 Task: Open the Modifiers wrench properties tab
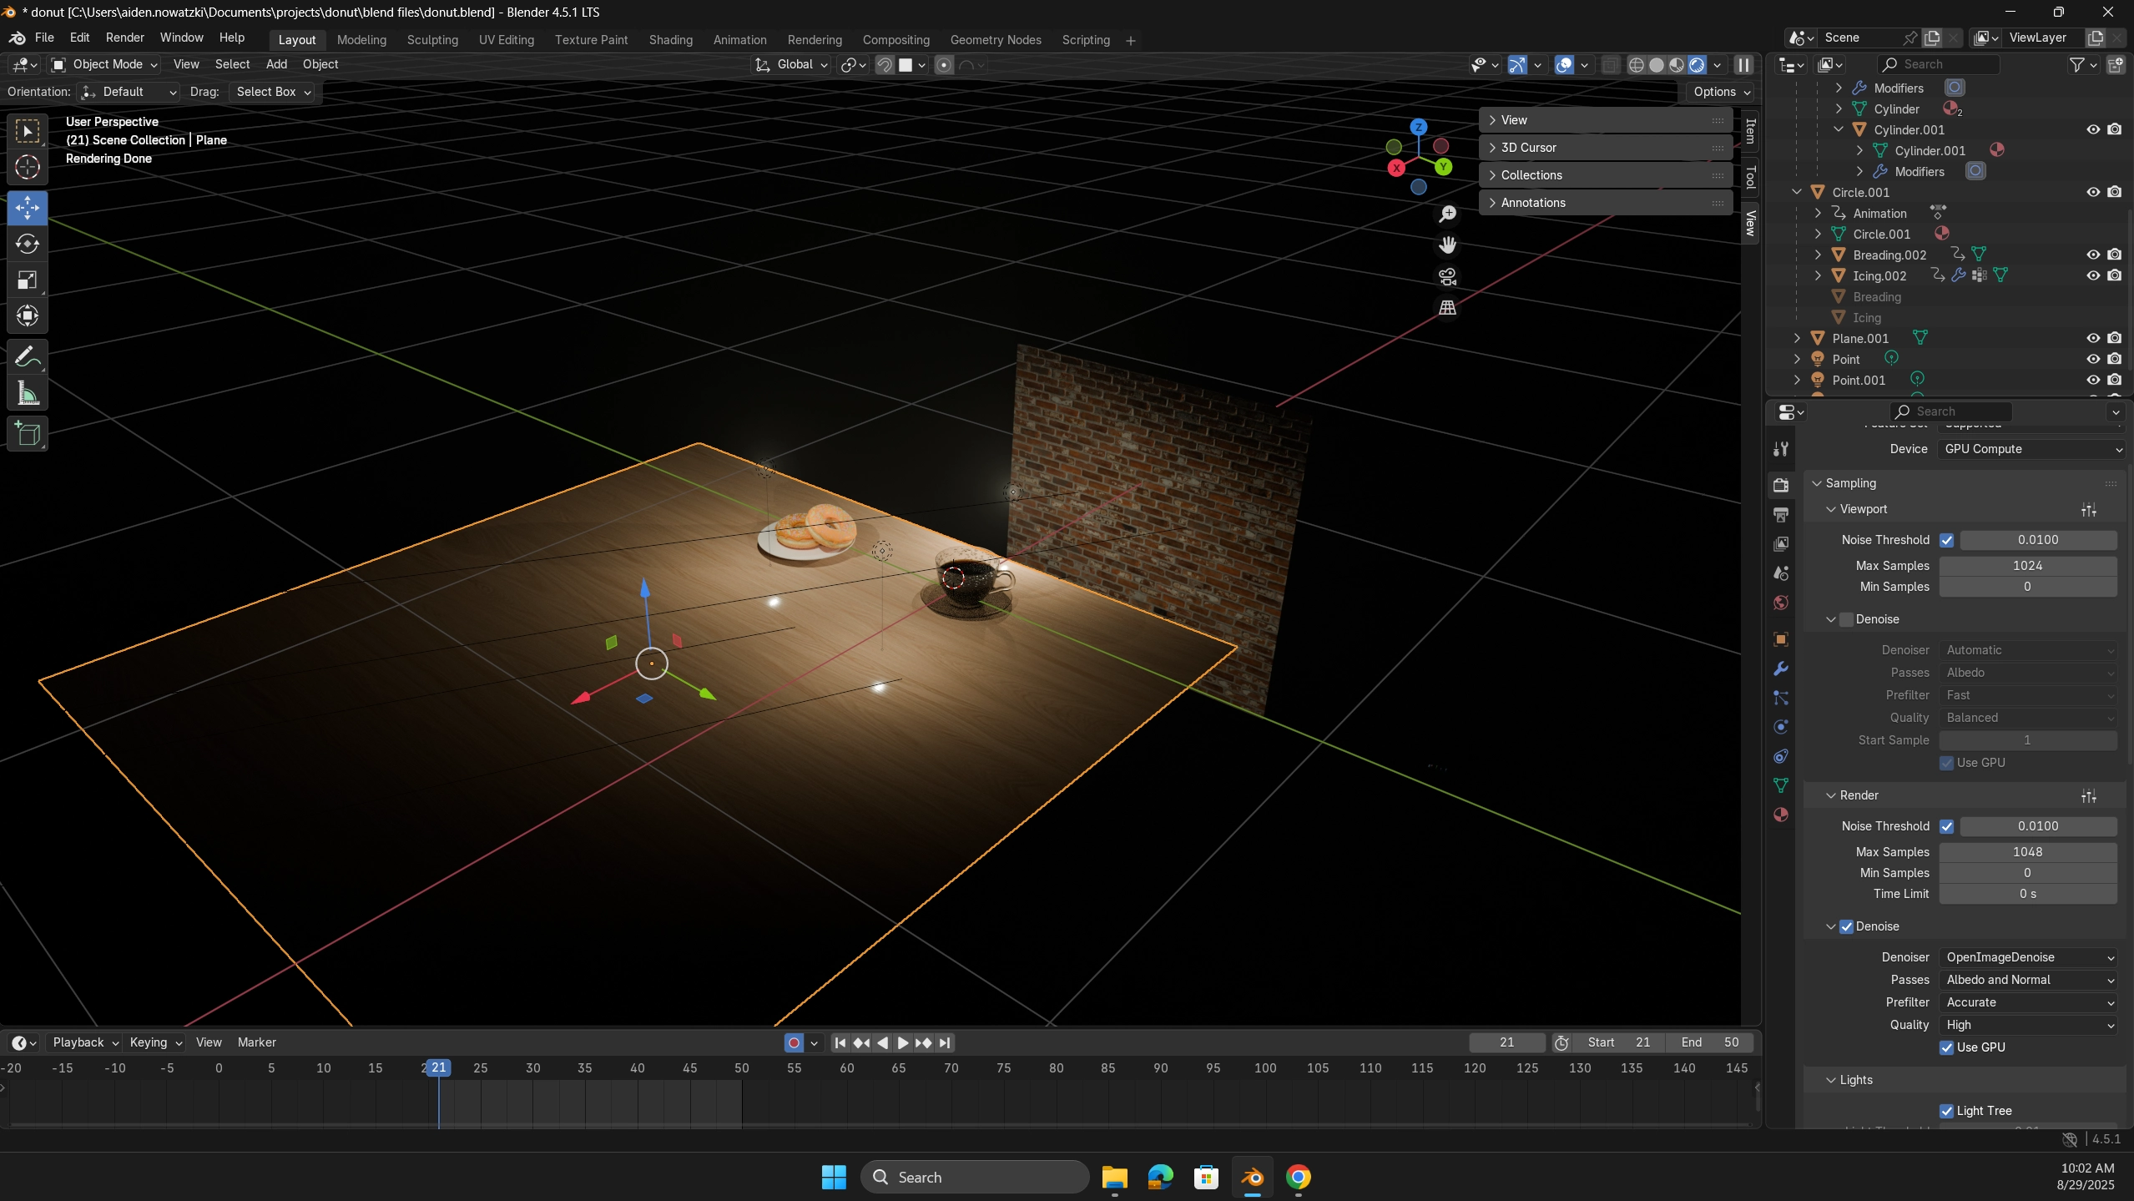click(1781, 669)
